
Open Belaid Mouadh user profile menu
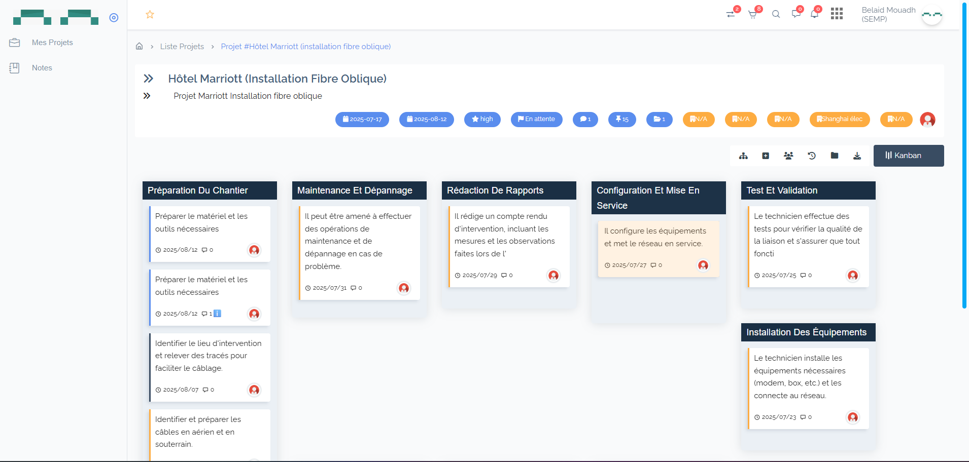(901, 15)
